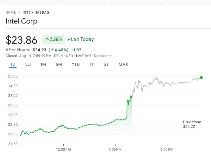This screenshot has height=155, width=211.
Task: Click the 12:00PM time axis label
Action: click(x=64, y=150)
